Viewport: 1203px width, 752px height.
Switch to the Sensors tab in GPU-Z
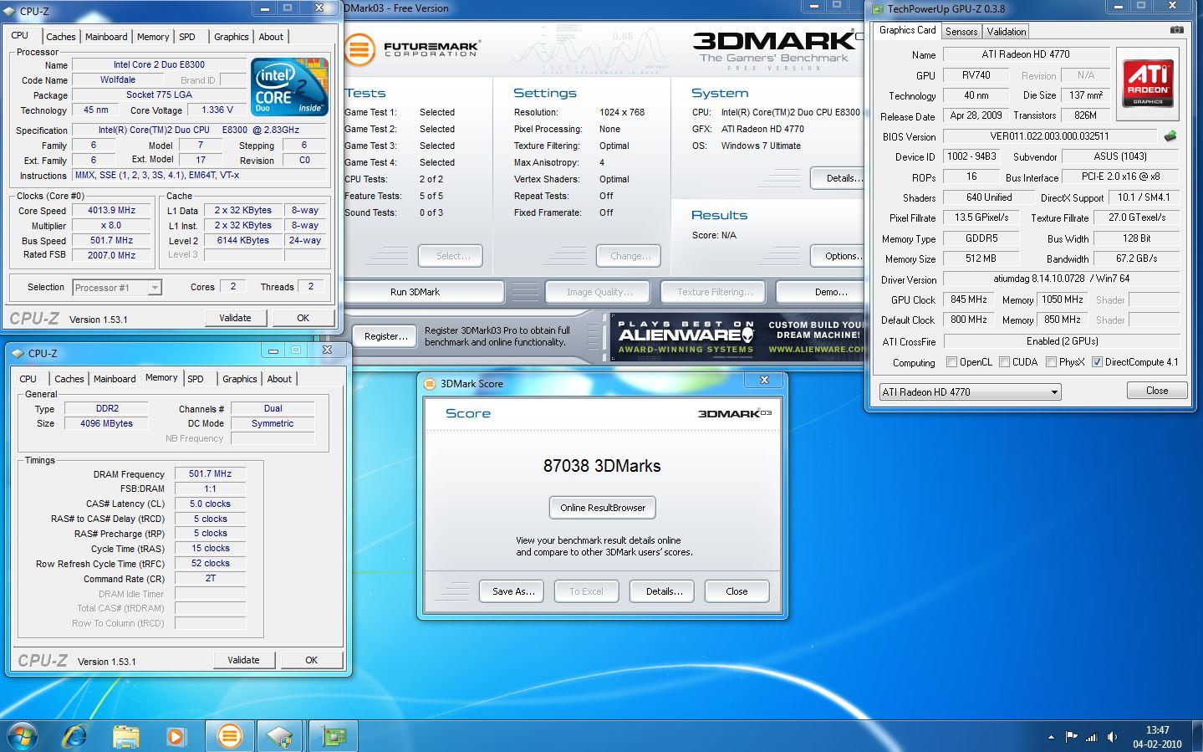point(961,32)
